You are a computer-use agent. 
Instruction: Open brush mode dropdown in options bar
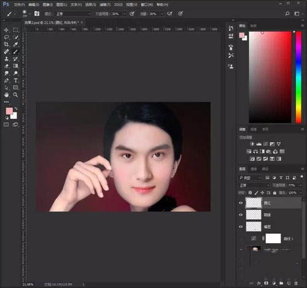(x=73, y=14)
